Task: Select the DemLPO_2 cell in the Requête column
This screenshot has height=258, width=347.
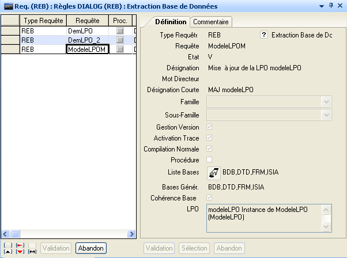Action: [87, 40]
